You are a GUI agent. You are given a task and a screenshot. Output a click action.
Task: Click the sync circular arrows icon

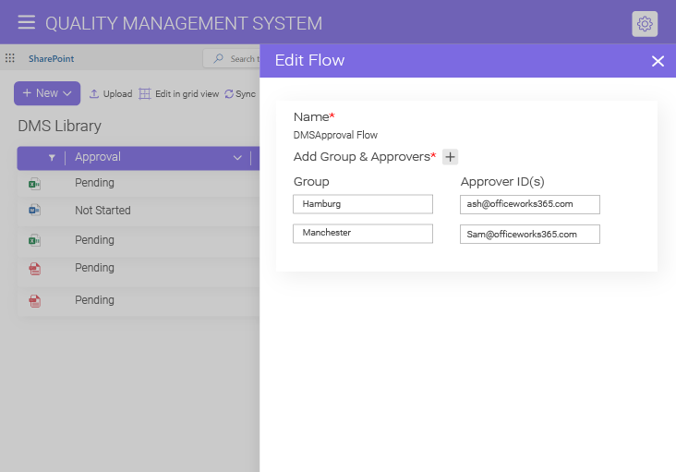click(x=229, y=94)
